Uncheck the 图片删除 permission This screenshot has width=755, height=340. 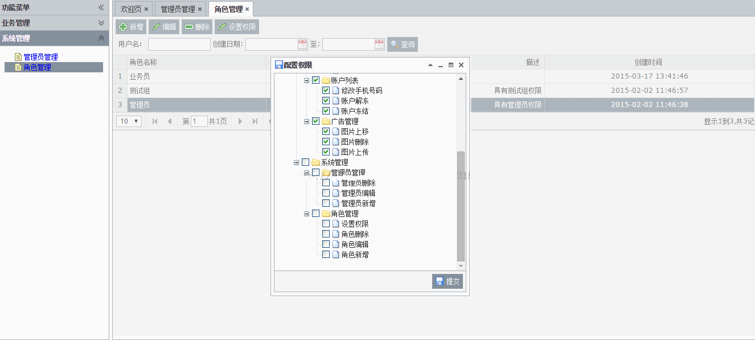click(326, 142)
